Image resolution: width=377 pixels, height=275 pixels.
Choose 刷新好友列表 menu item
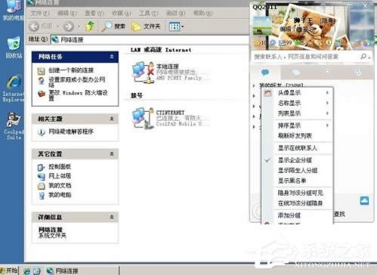pyautogui.click(x=303, y=136)
